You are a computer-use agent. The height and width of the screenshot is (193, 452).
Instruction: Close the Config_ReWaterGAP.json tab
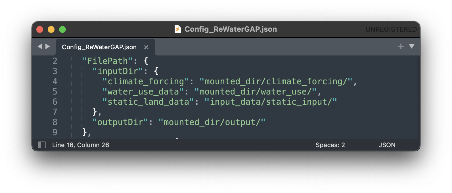point(146,47)
